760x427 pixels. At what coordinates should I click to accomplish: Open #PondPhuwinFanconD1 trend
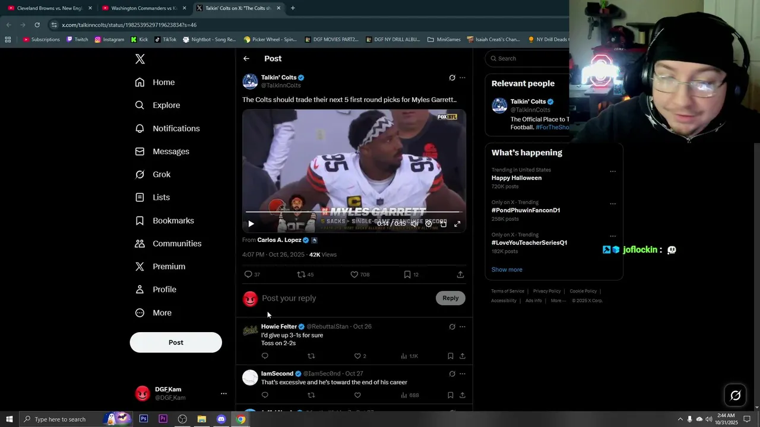pos(525,210)
